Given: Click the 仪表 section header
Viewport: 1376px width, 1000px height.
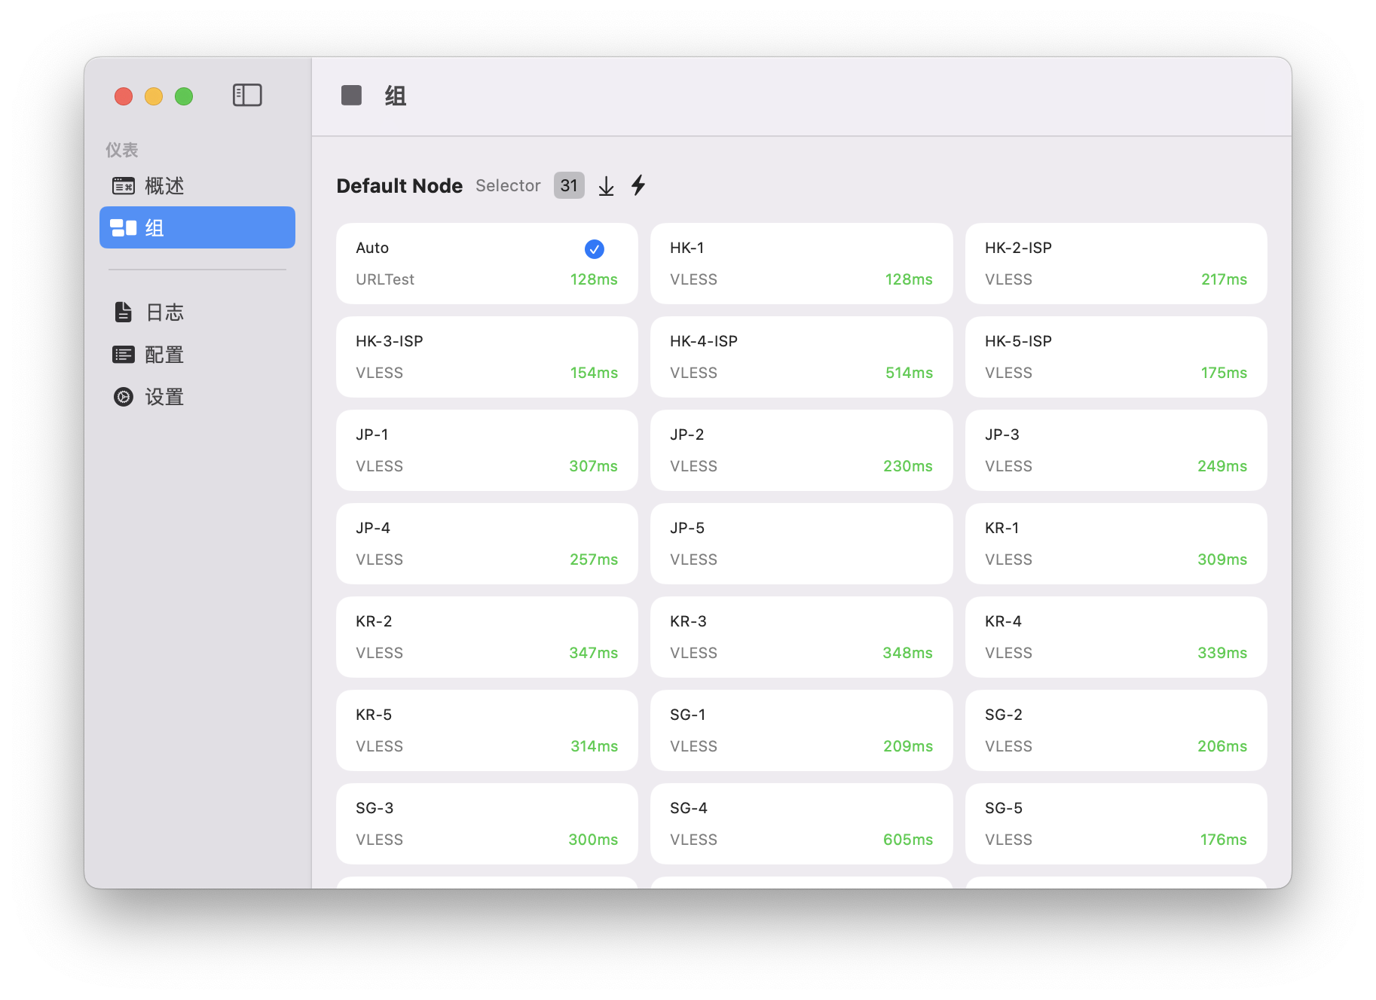Looking at the screenshot, I should pos(121,150).
